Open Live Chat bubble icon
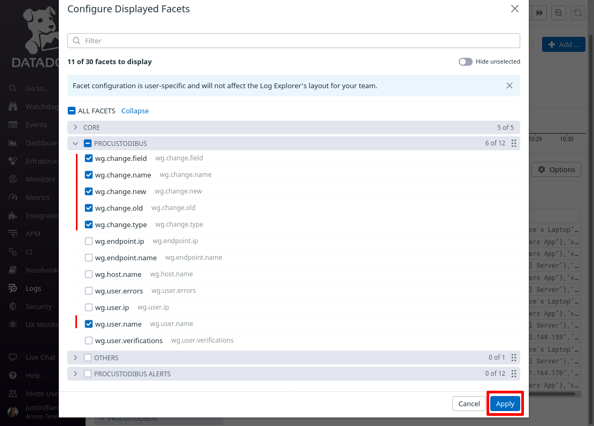Viewport: 594px width, 426px height. pyautogui.click(x=13, y=357)
